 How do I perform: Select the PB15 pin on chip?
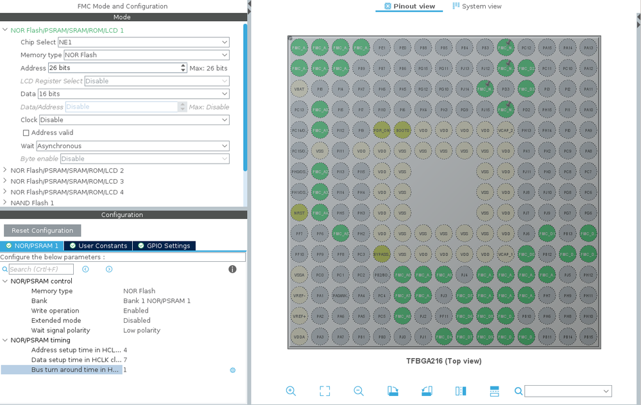coord(588,337)
